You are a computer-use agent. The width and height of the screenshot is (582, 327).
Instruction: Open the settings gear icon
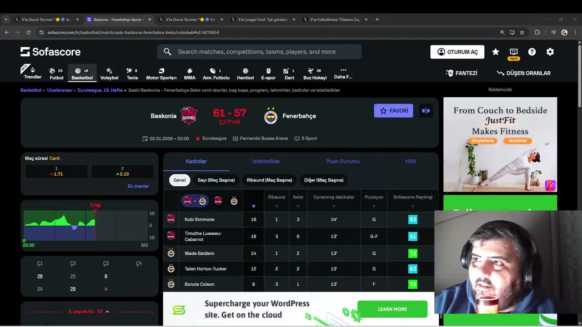pos(550,52)
